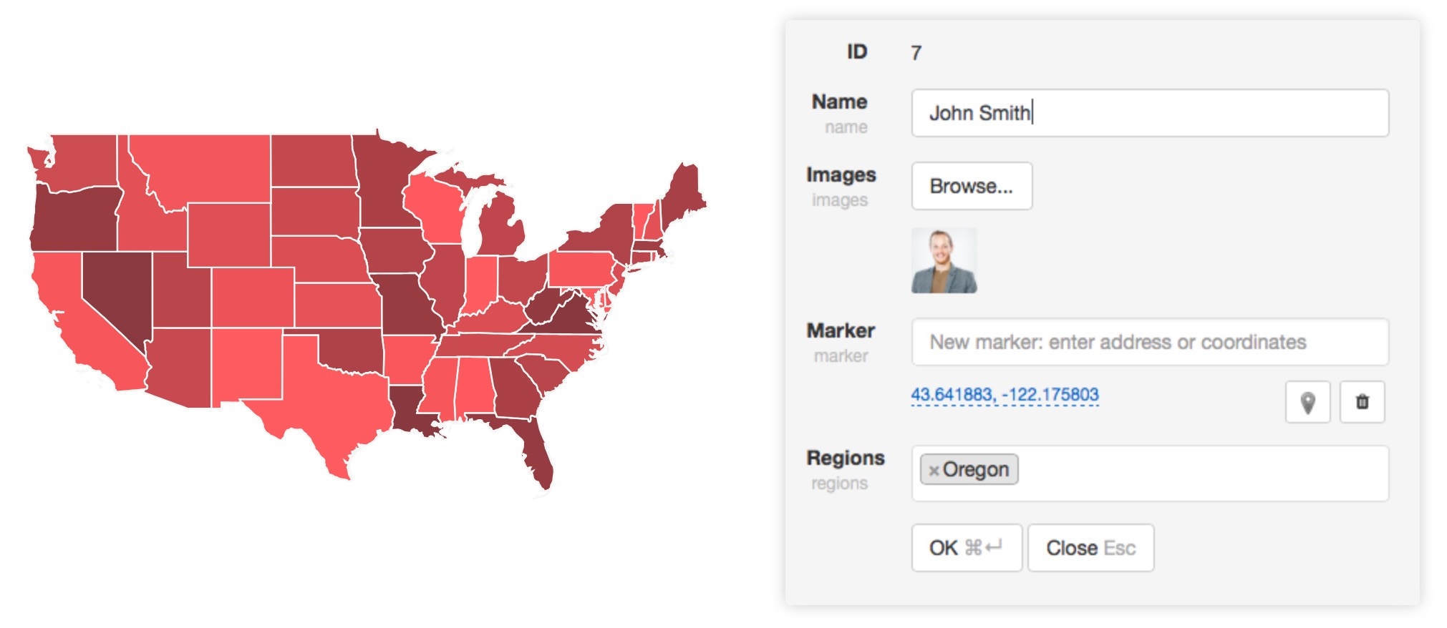Remove the Oregon tag with x
1447x628 pixels.
933,471
